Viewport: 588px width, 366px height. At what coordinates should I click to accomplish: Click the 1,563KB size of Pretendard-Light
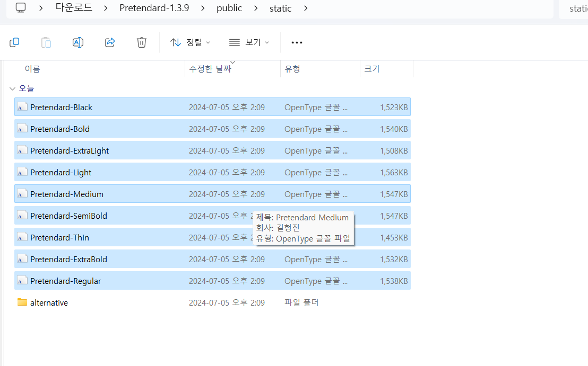tap(394, 173)
